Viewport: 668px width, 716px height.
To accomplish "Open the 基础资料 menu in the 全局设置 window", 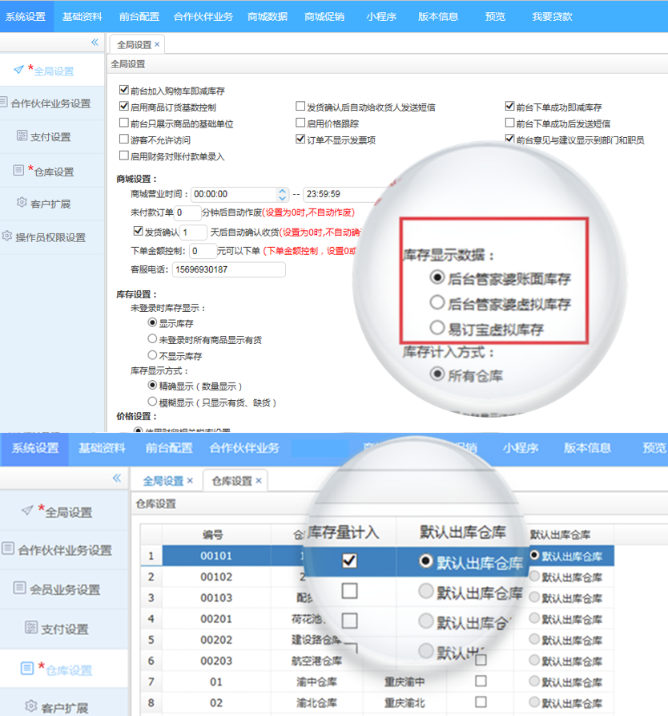I will [82, 17].
